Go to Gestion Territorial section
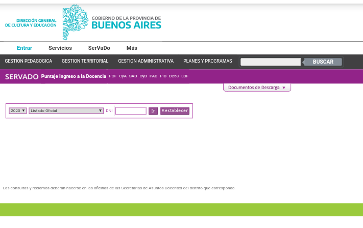 click(x=85, y=61)
